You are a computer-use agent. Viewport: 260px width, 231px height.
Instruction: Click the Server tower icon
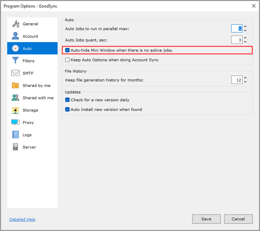(x=15, y=147)
